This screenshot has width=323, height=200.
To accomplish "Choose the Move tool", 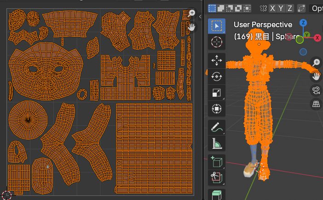I will pos(217,60).
